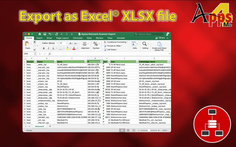The height and width of the screenshot is (147, 236).
Task: Click the Save floppy disk icon
Action: [x=45, y=34]
